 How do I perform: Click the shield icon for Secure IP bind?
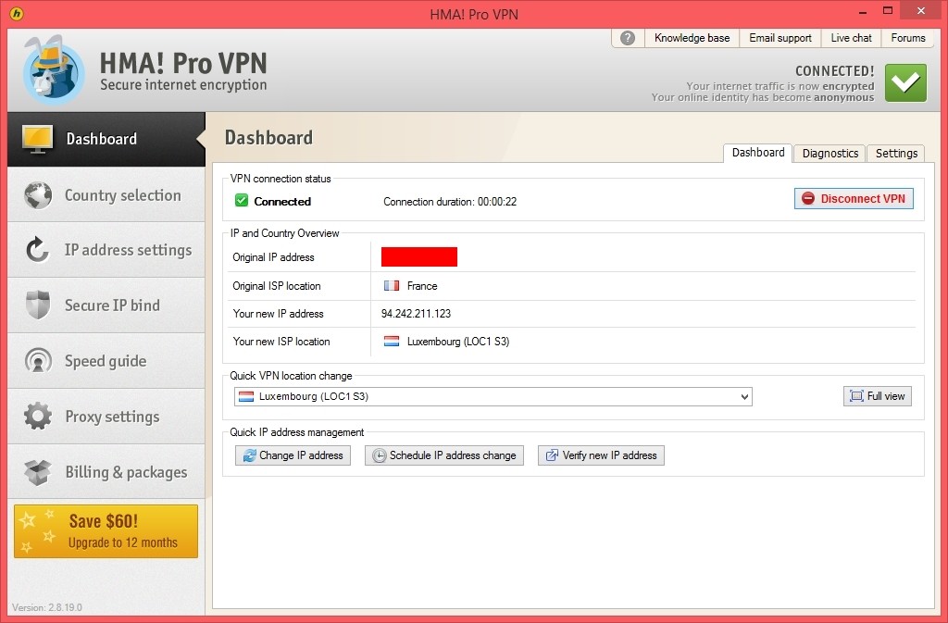(38, 305)
